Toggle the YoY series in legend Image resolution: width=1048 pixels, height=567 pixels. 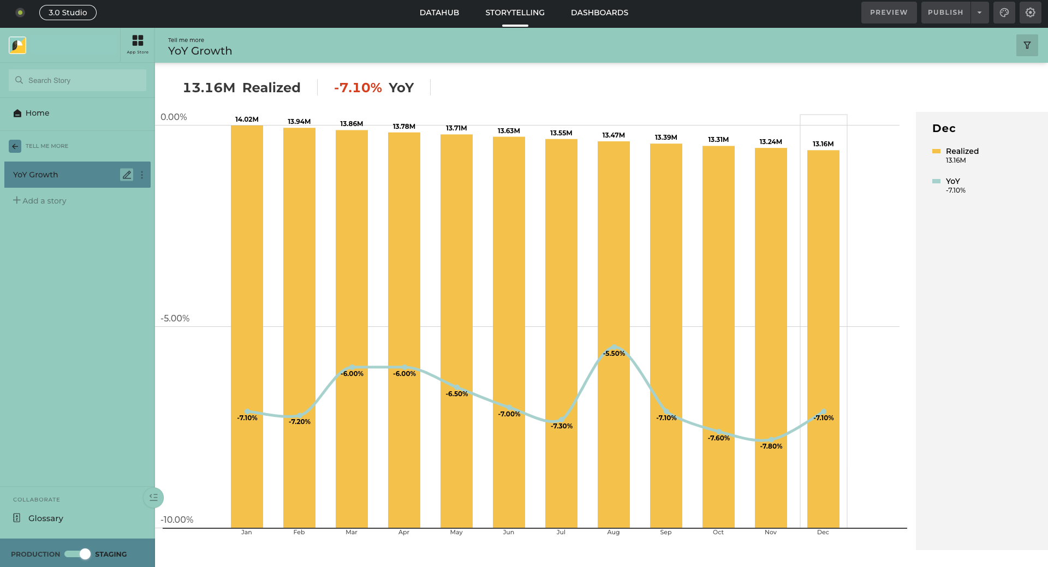click(x=952, y=181)
